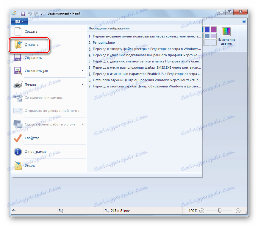Click the Redo arrow in quick access toolbar
The height and width of the screenshot is (226, 258).
[x=36, y=13]
